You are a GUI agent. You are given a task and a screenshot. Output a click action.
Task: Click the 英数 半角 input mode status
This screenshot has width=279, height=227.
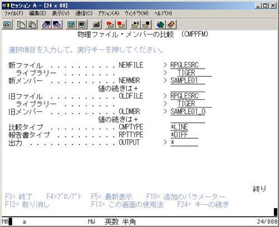click(x=120, y=221)
